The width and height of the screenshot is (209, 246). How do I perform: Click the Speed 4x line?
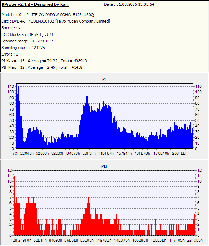[x=11, y=28]
